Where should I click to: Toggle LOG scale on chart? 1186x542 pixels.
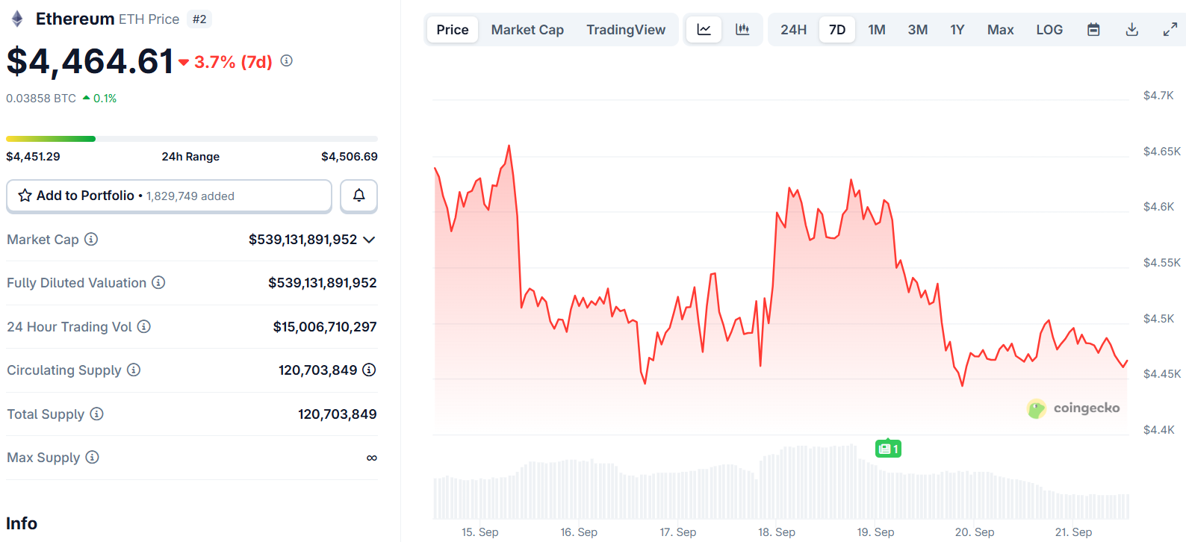[x=1049, y=30]
